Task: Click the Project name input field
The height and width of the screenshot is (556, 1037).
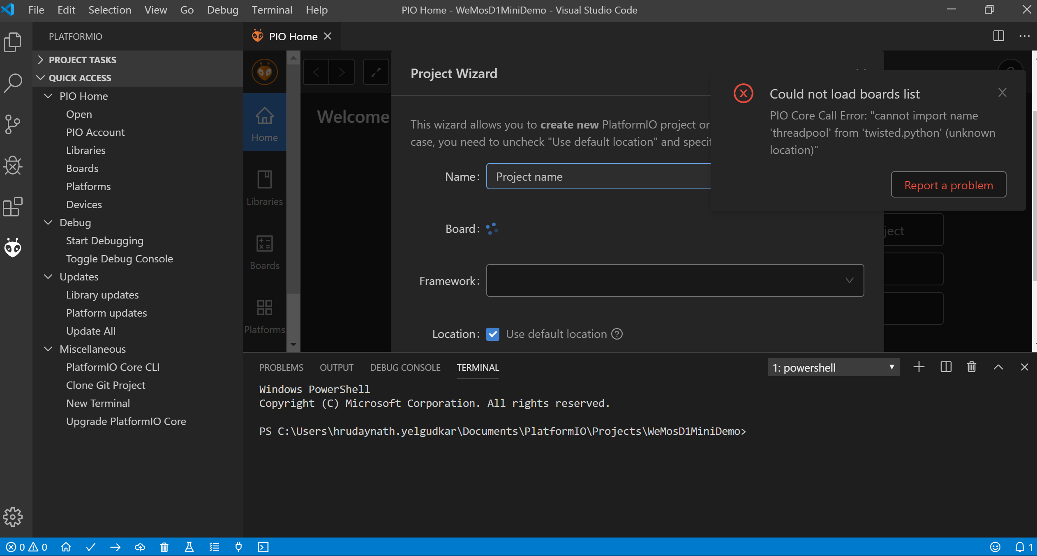Action: point(598,177)
